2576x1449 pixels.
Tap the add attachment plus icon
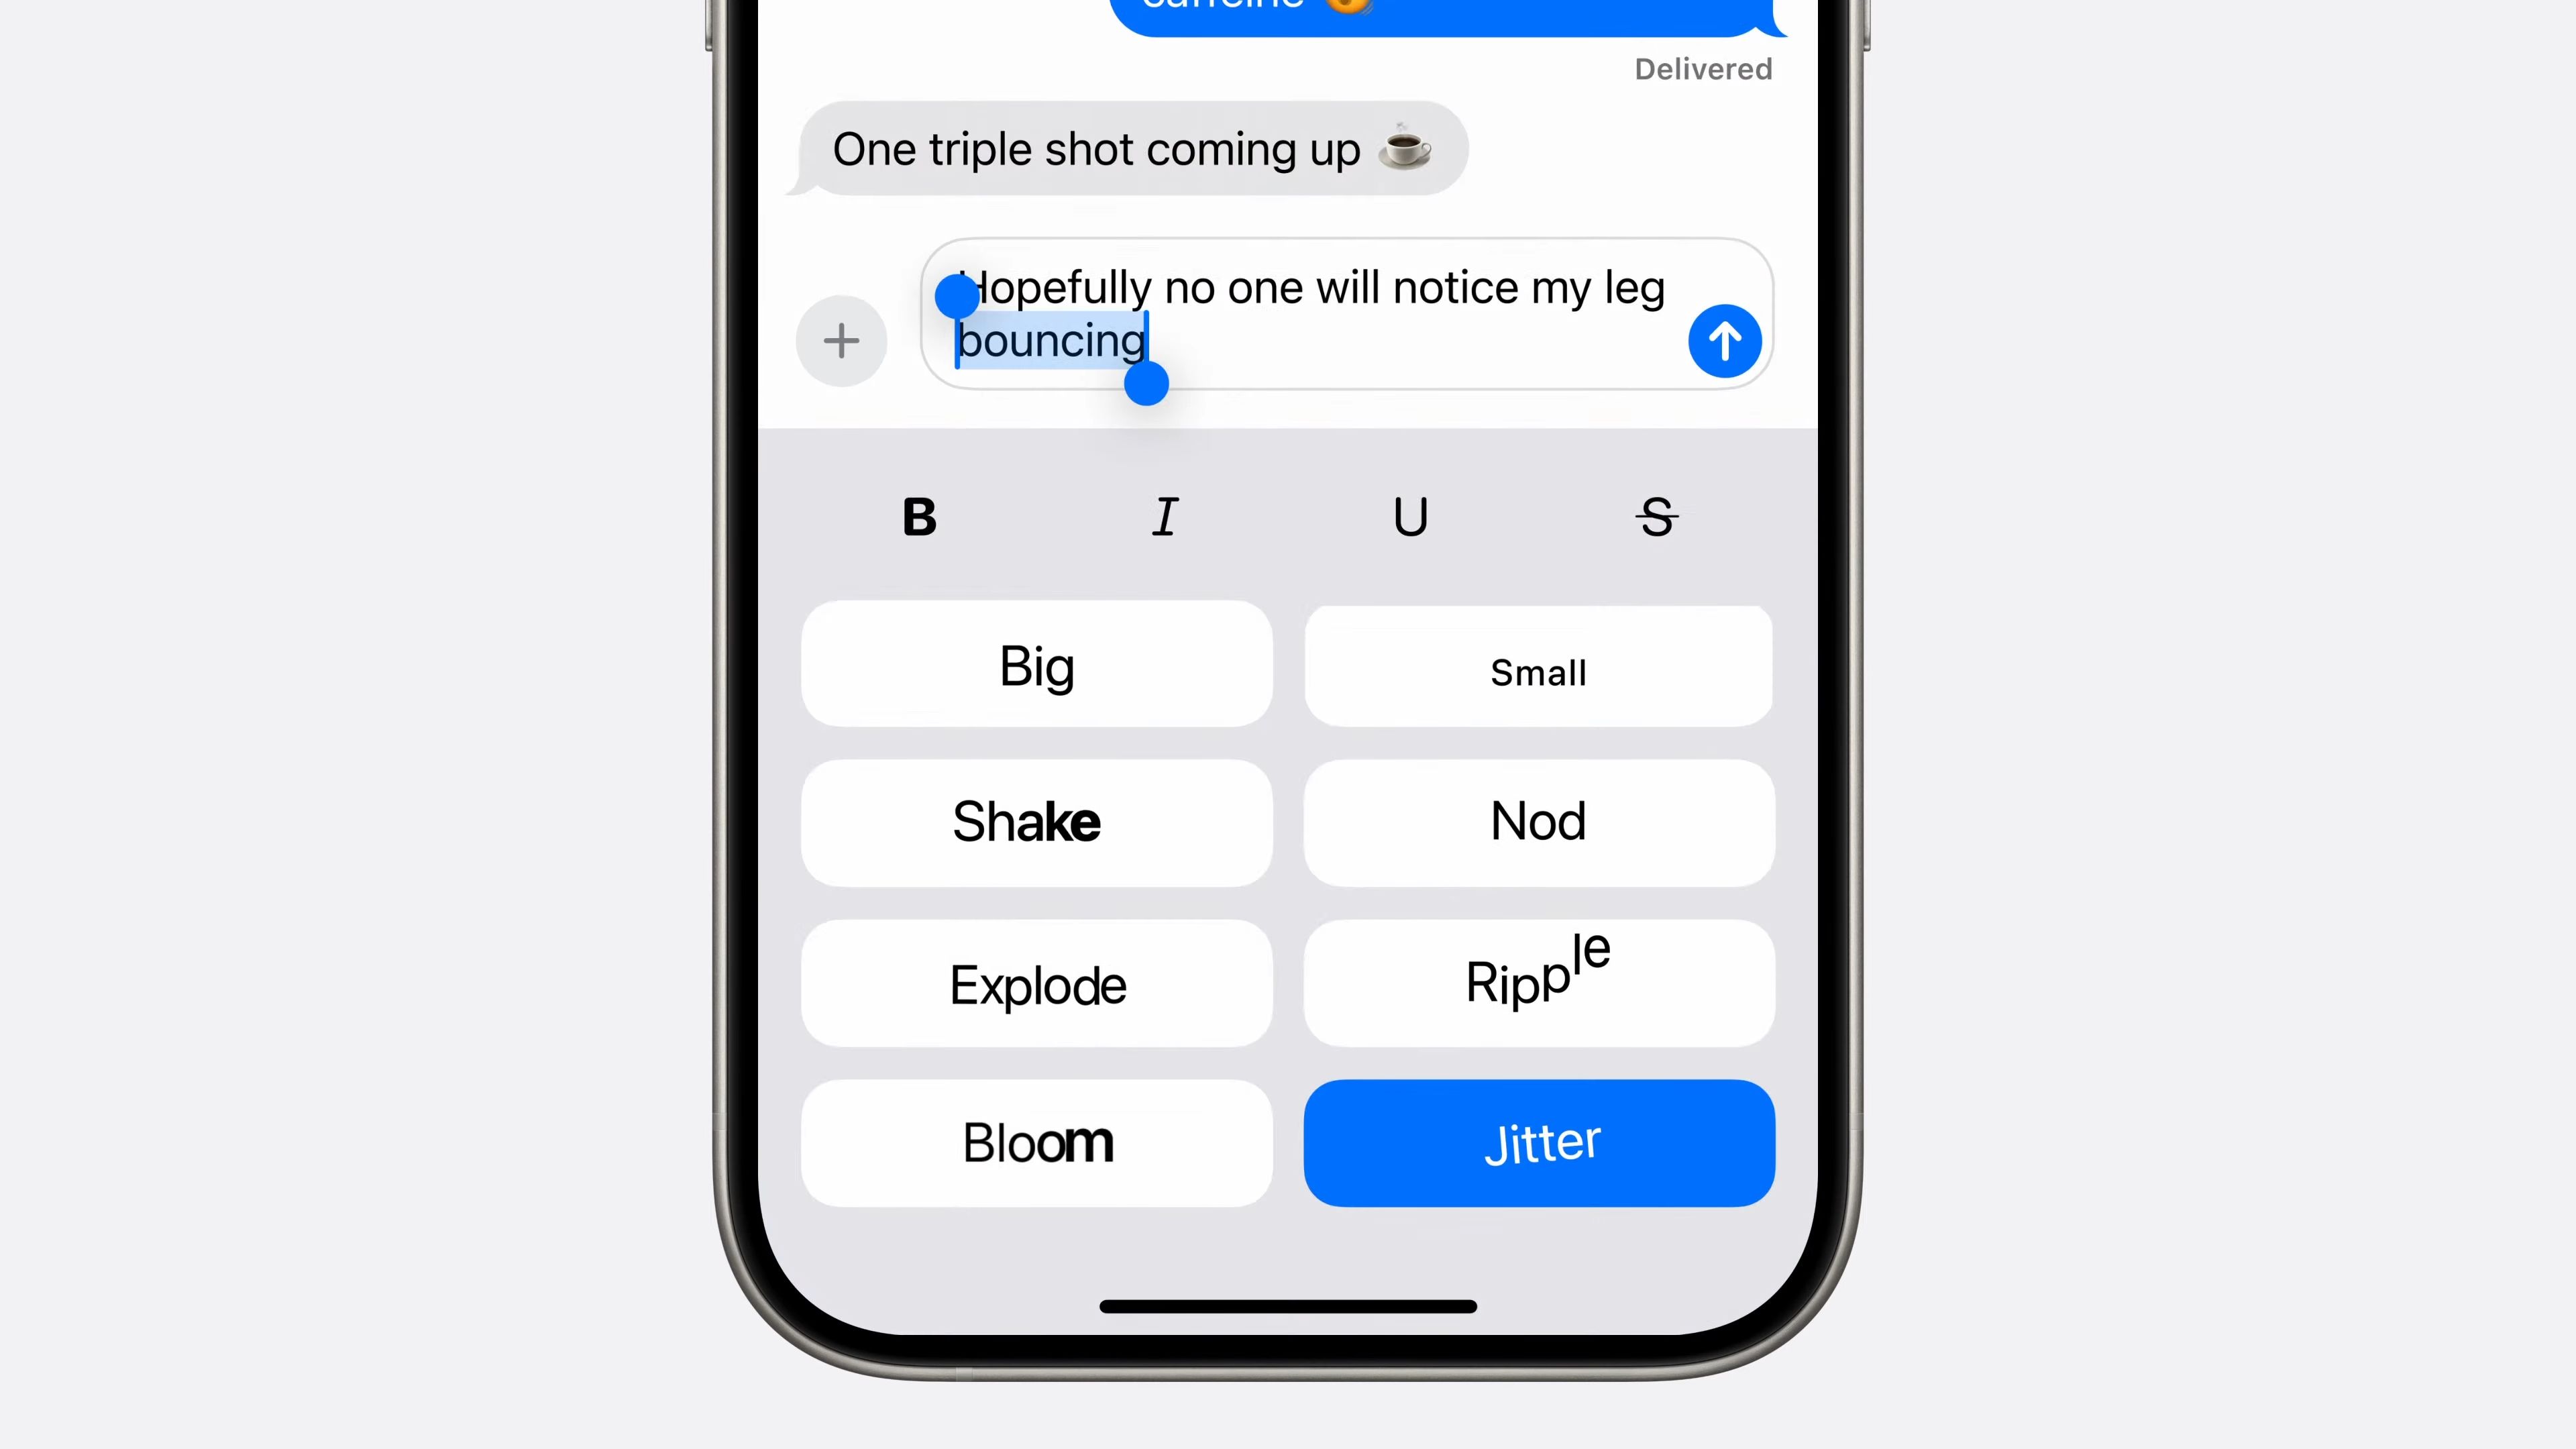point(841,339)
